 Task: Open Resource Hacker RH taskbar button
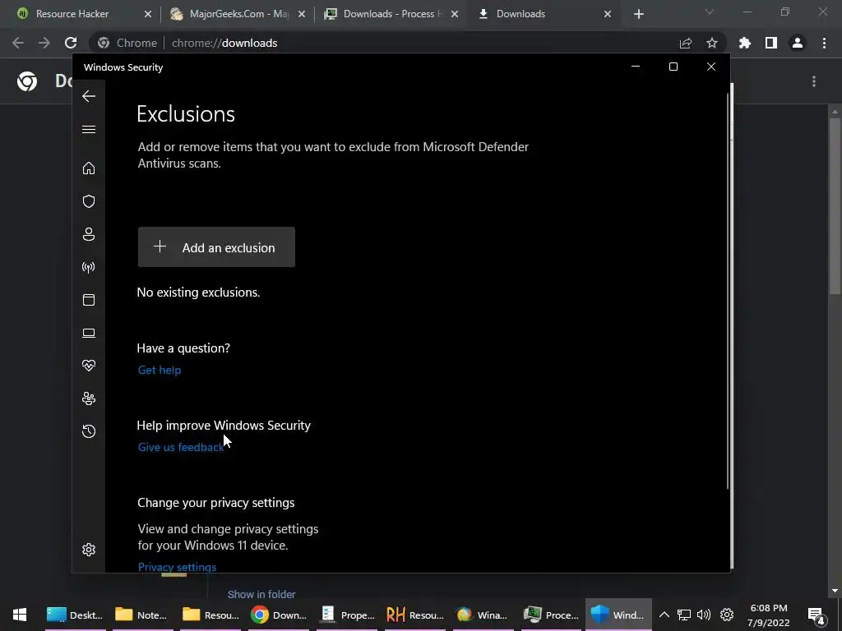point(415,615)
